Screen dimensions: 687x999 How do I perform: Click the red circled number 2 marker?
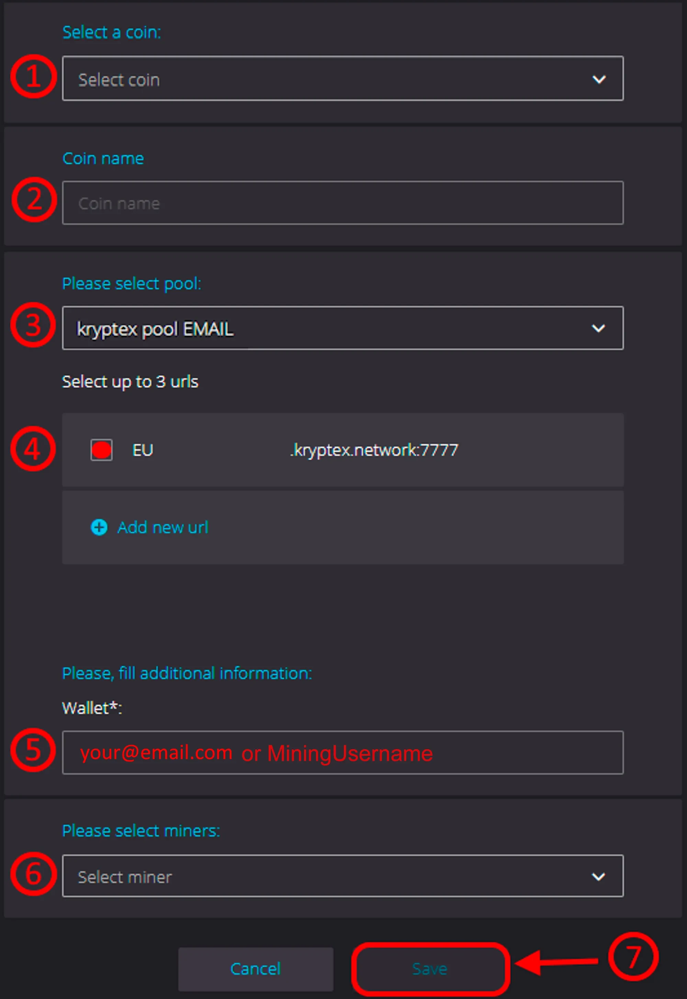(x=34, y=199)
